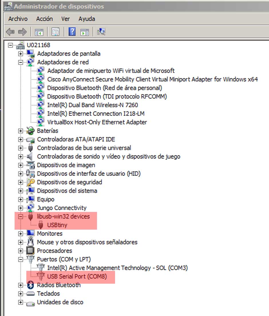The image size is (269, 316).
Task: Collapse libusb-win32 devices node
Action: [x=20, y=217]
